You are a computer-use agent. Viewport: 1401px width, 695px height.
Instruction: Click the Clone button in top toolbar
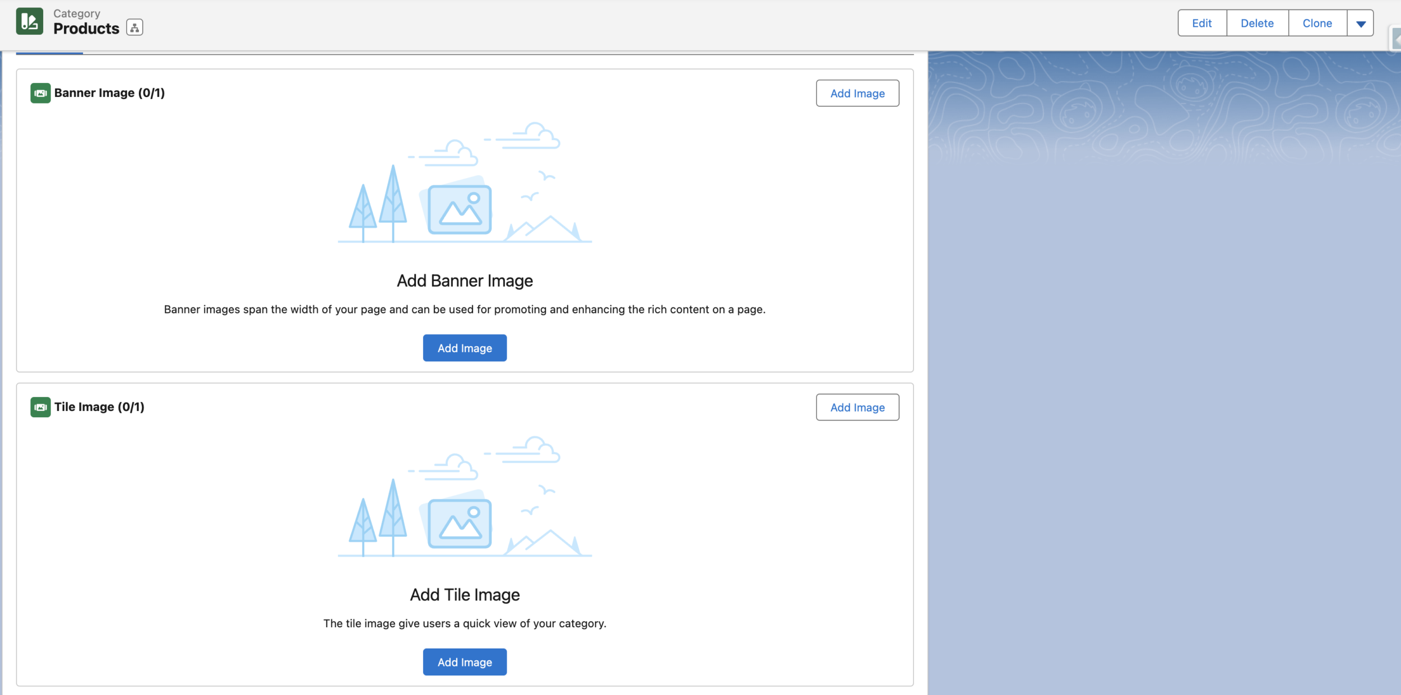[1317, 23]
